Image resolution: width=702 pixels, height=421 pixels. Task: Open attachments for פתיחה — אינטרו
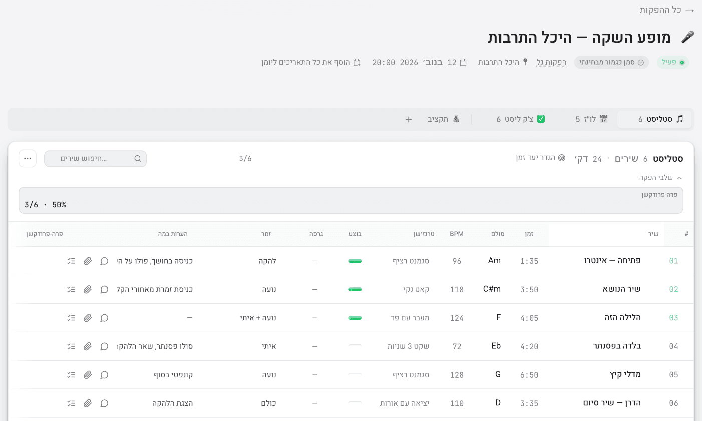pos(88,261)
